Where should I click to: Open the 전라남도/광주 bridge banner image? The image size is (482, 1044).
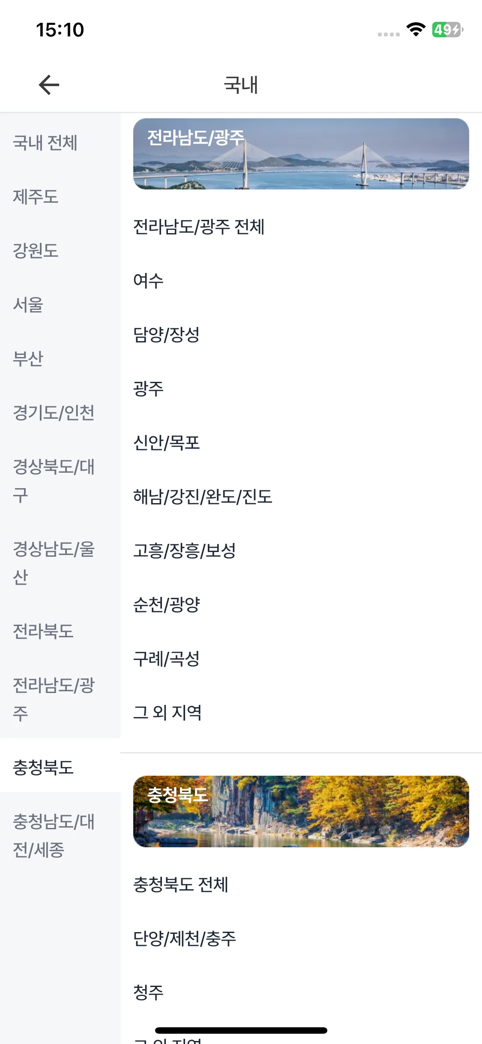point(301,154)
